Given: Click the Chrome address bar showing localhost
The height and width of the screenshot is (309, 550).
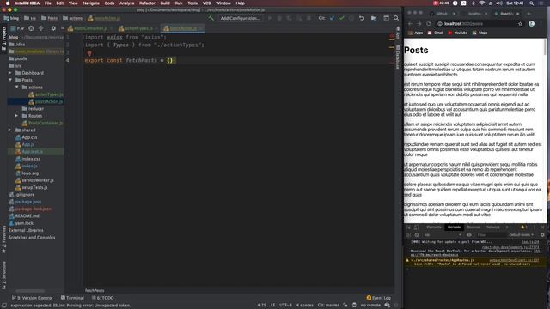Looking at the screenshot, I should click(480, 24).
